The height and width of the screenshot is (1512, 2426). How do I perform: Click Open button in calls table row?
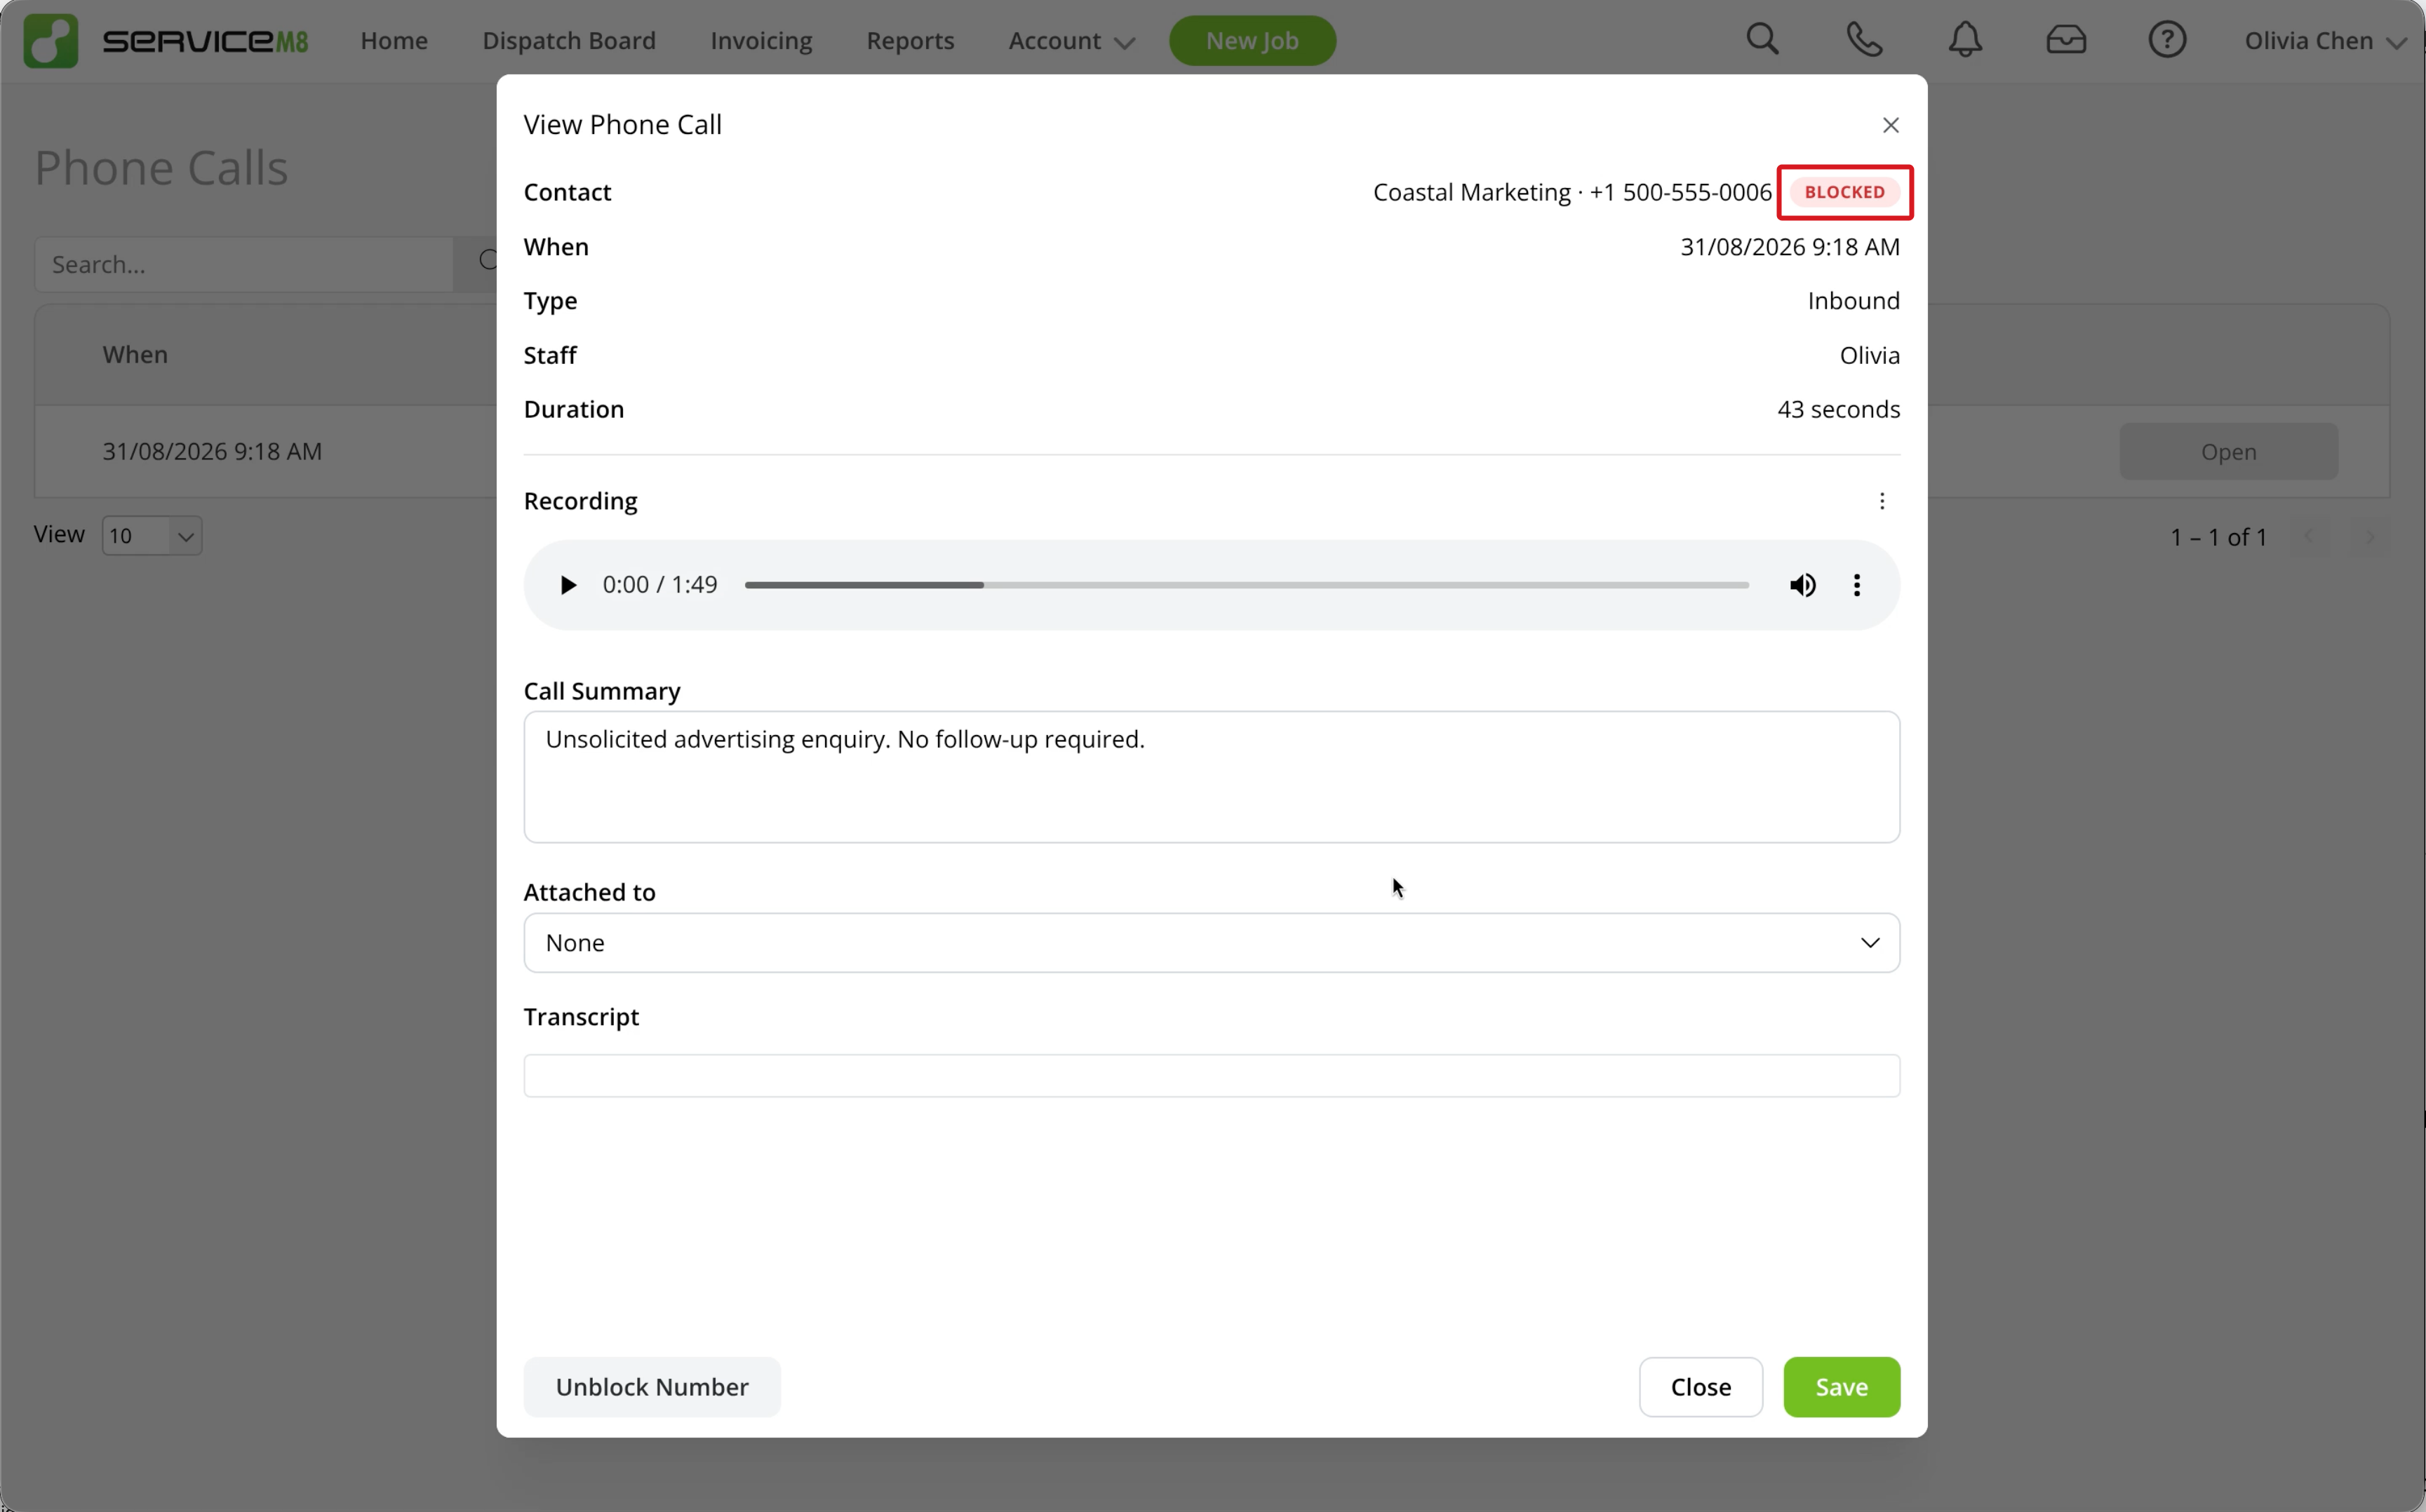[2228, 452]
